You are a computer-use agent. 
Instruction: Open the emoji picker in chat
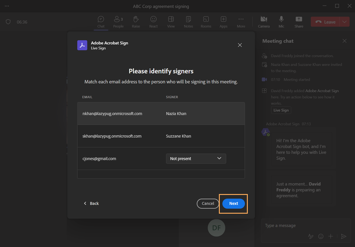coord(321,236)
